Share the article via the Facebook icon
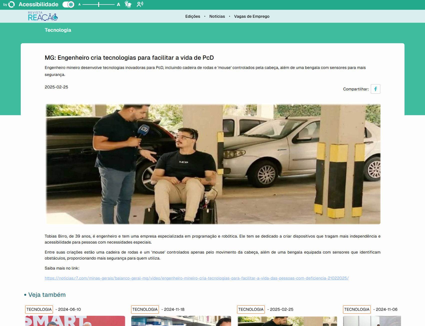Screen dimensions: 425x326 [x=375, y=89]
